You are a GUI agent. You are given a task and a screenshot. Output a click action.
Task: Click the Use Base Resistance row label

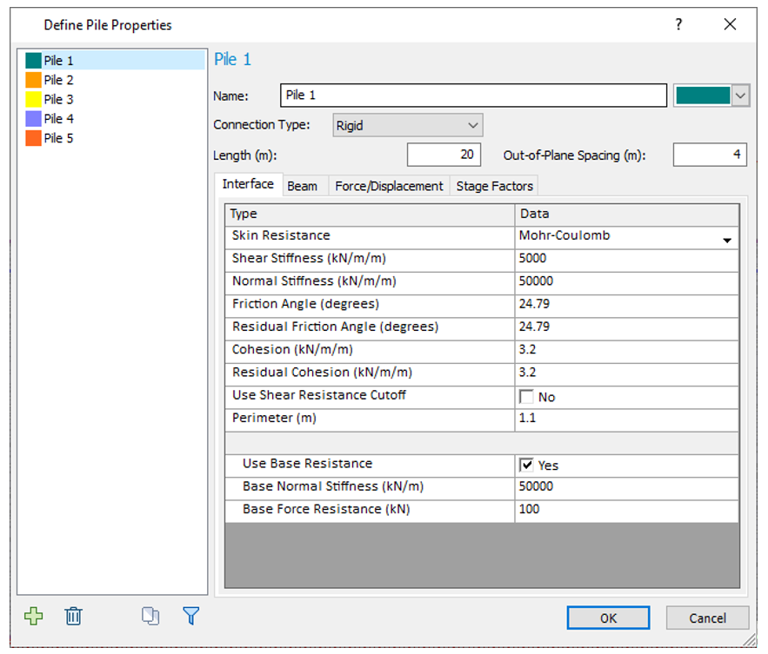(308, 463)
